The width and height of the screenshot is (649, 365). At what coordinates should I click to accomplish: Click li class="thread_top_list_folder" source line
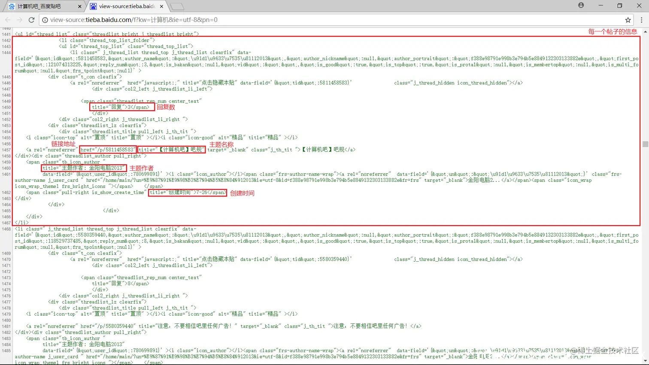click(107, 40)
